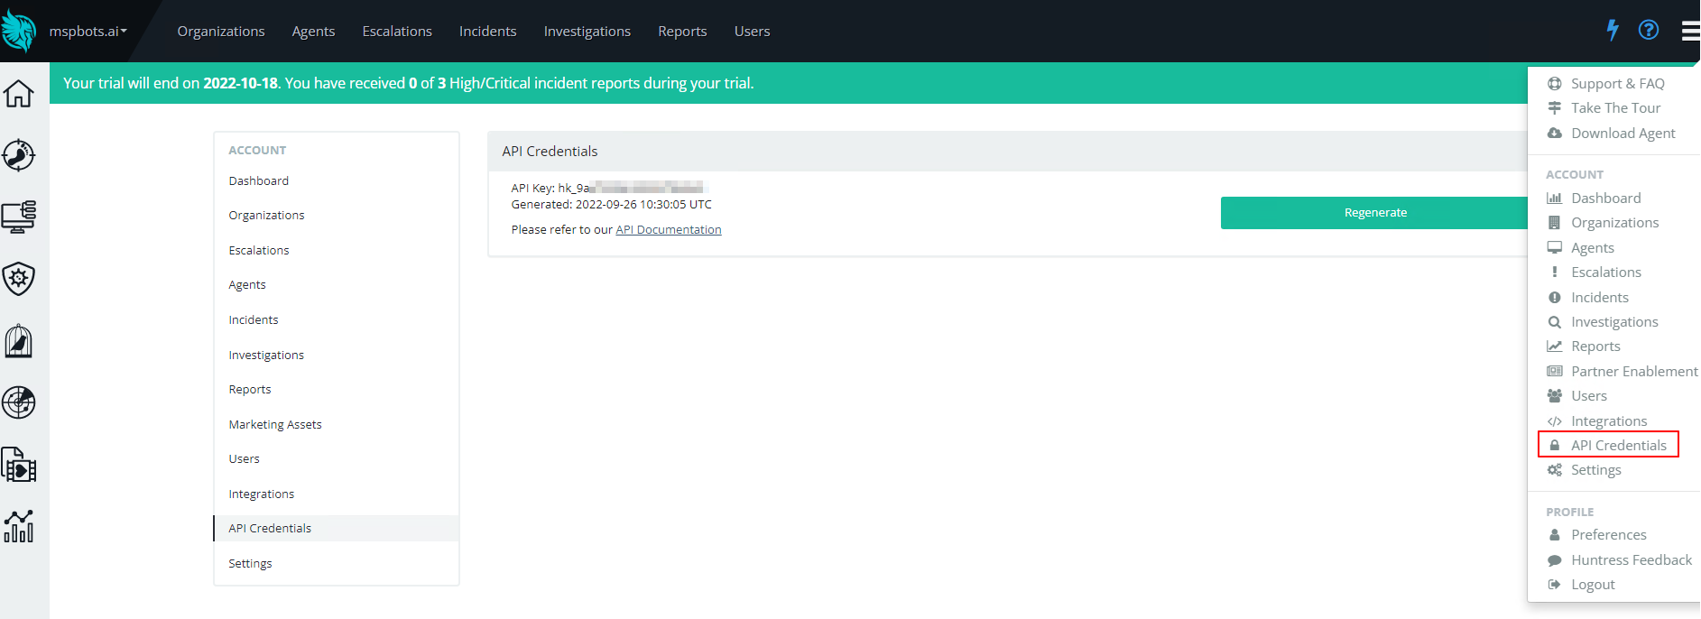Open the bar chart icon in sidebar
This screenshot has height=619, width=1701.
(x=19, y=526)
